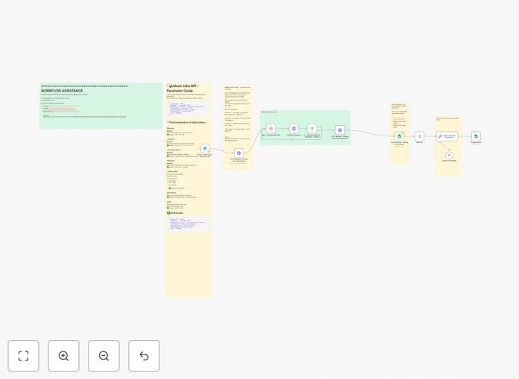
Task: Click the Full Example heading
Action: pyautogui.click(x=175, y=213)
